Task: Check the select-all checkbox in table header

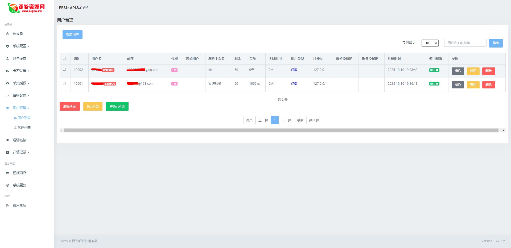Action: pyautogui.click(x=64, y=58)
